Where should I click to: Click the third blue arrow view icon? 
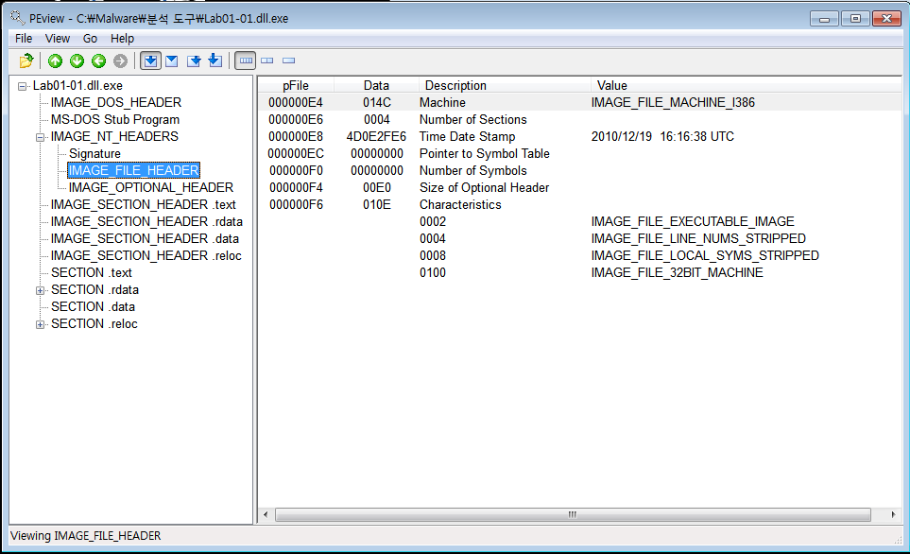click(x=194, y=61)
